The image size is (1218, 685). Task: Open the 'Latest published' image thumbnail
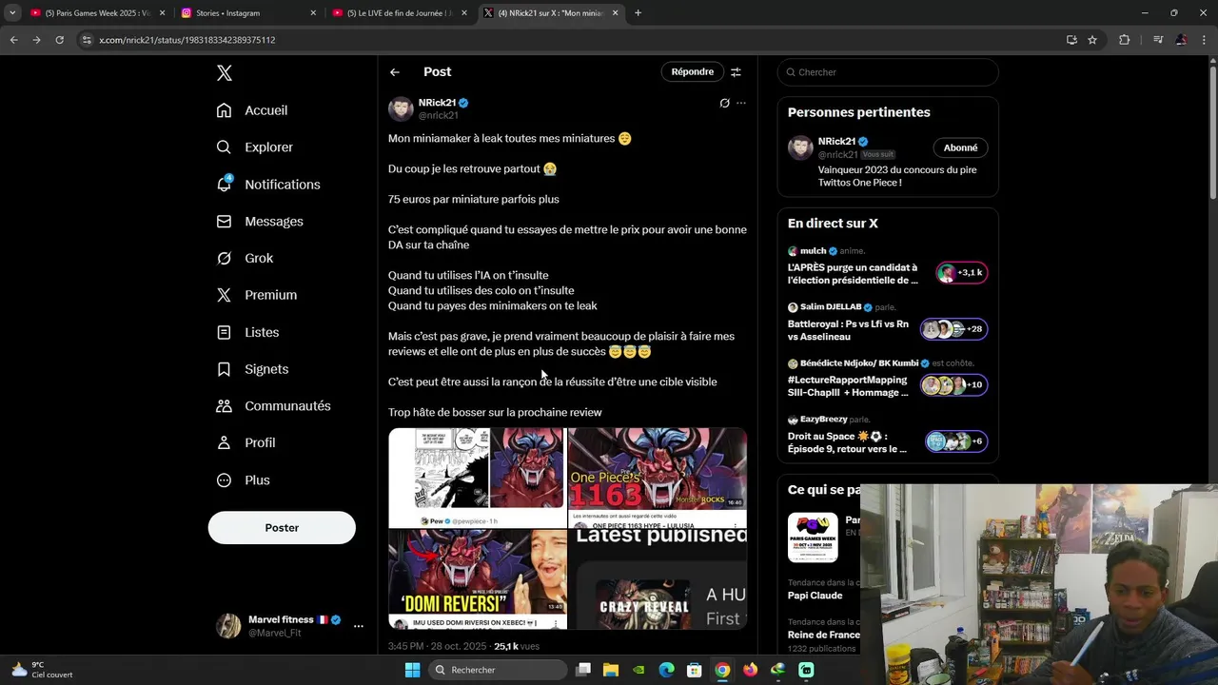click(x=658, y=579)
